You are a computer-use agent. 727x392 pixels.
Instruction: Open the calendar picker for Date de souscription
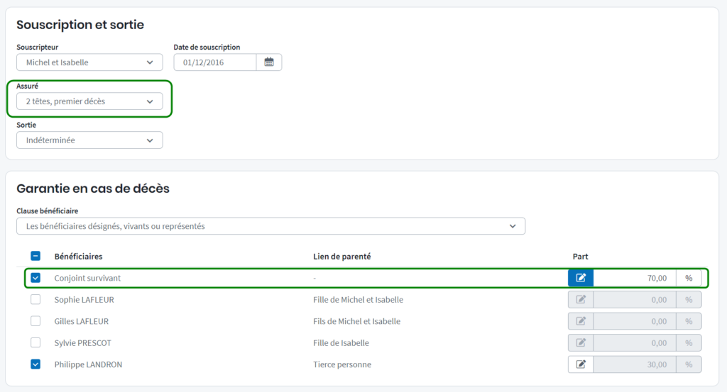point(269,62)
